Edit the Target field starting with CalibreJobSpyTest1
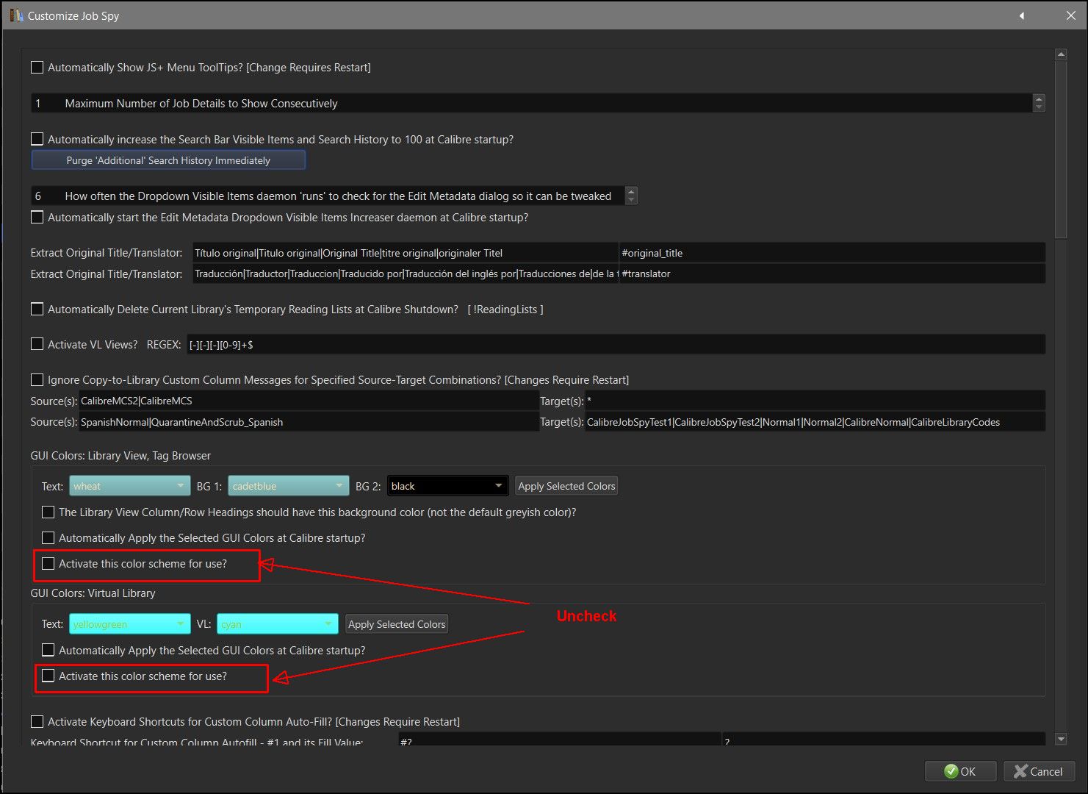This screenshot has width=1088, height=794. pos(815,422)
